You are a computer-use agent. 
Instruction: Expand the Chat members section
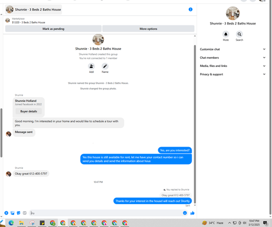(233, 58)
